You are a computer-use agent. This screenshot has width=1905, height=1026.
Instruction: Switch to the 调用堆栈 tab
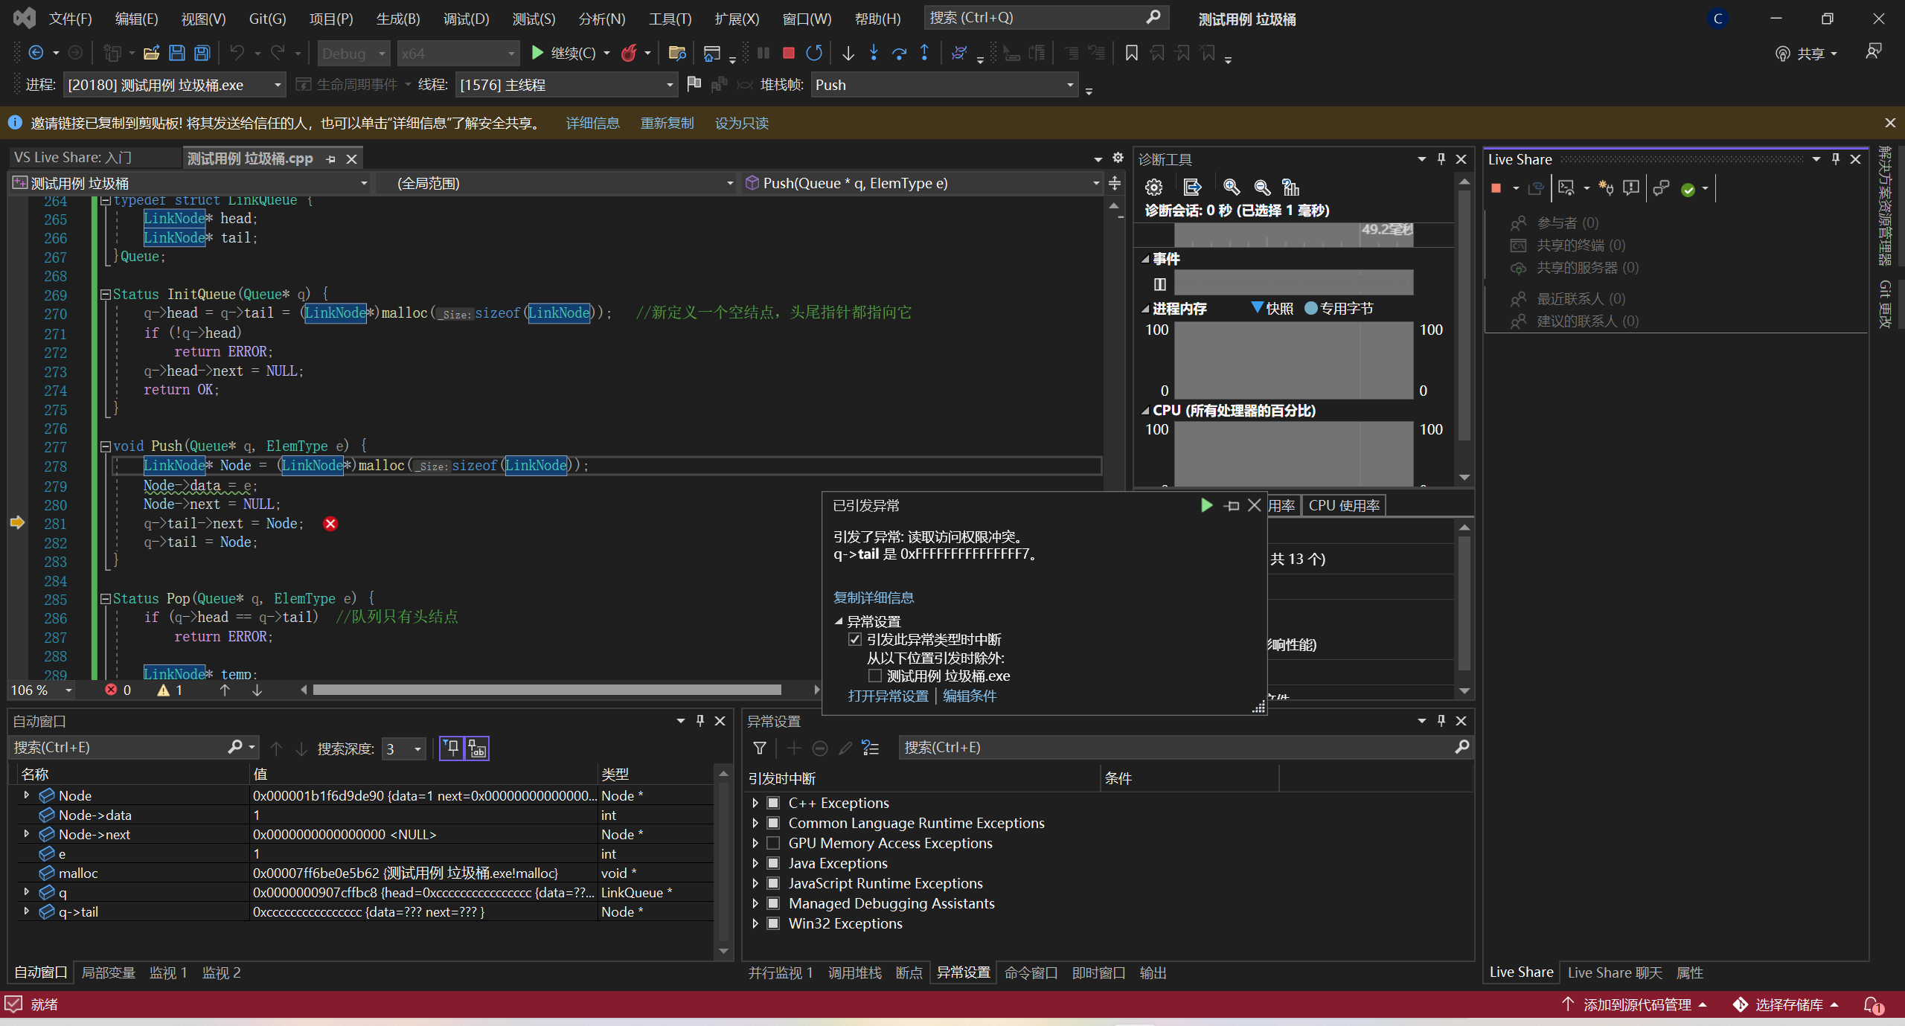pyautogui.click(x=854, y=972)
